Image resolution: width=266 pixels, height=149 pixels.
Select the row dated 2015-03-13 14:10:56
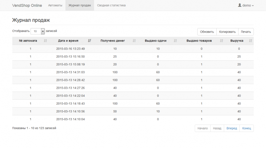[x=133, y=111]
